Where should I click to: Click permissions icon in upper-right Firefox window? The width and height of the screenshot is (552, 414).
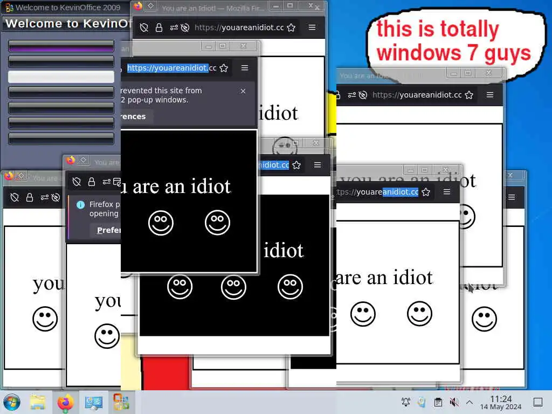(351, 95)
